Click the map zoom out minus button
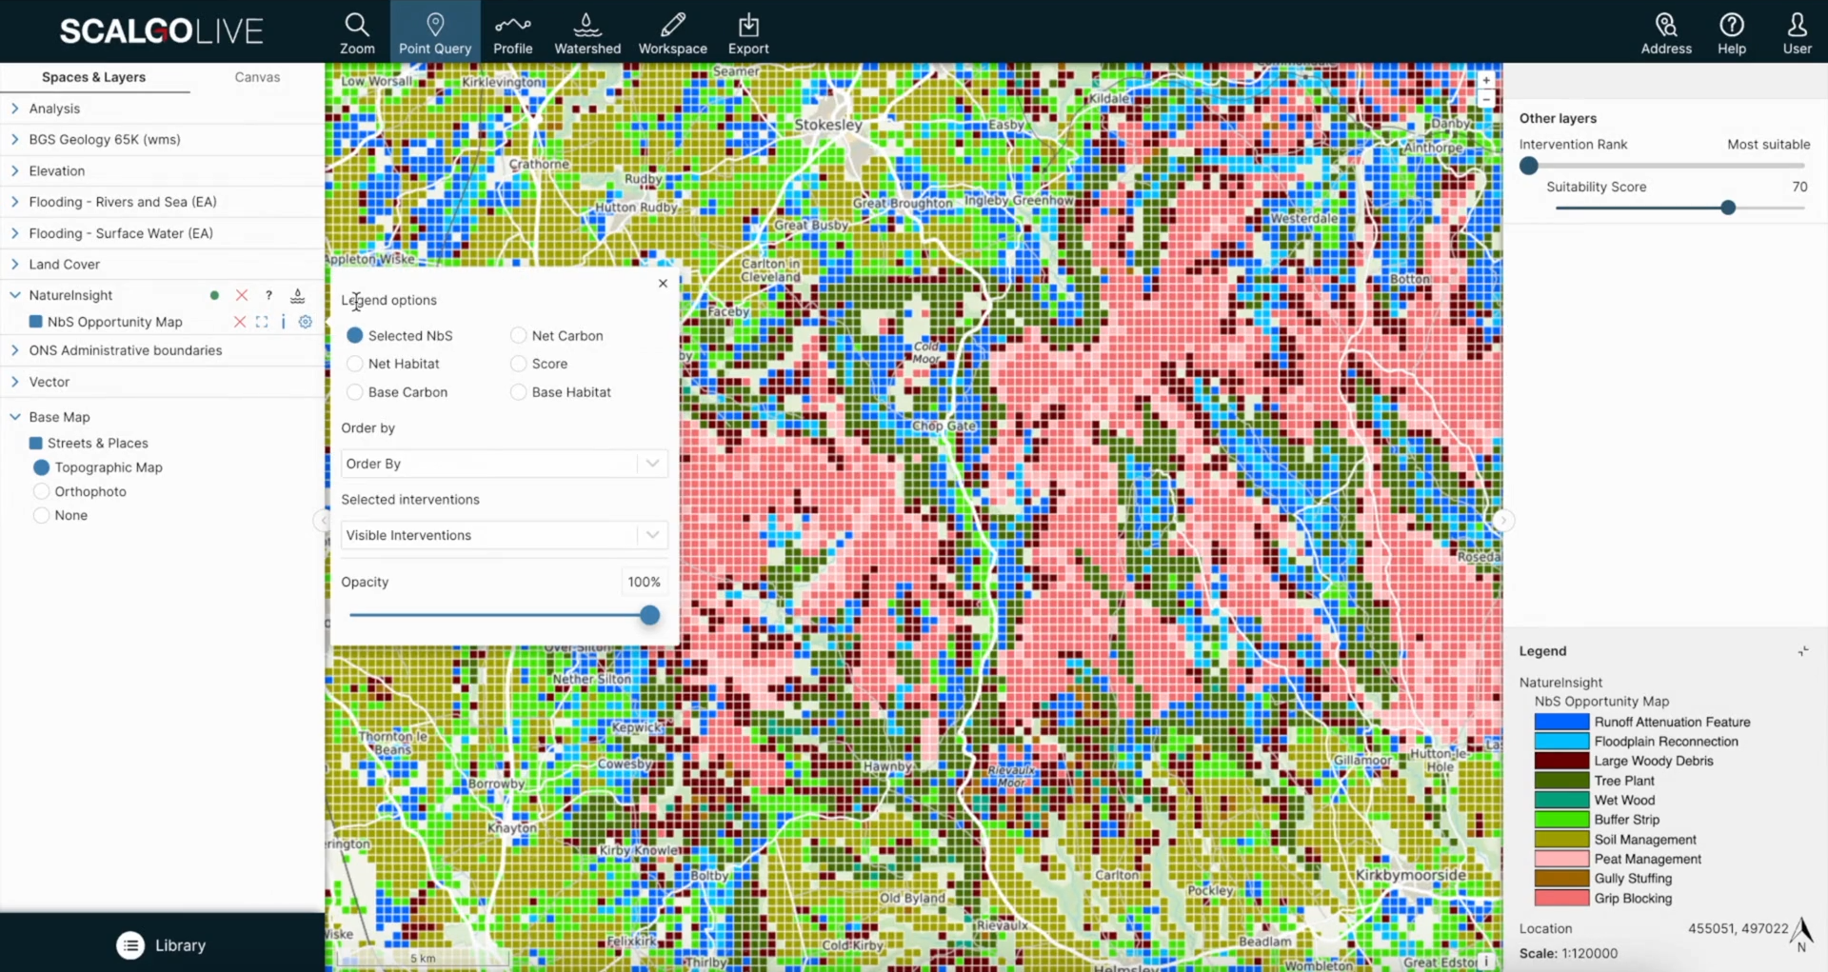The height and width of the screenshot is (972, 1828). 1486,98
